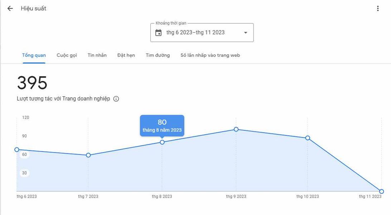Click the thg 6 2023 data point
The height and width of the screenshot is (215, 391).
click(17, 149)
